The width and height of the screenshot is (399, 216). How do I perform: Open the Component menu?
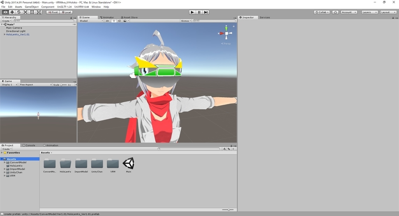[48, 7]
